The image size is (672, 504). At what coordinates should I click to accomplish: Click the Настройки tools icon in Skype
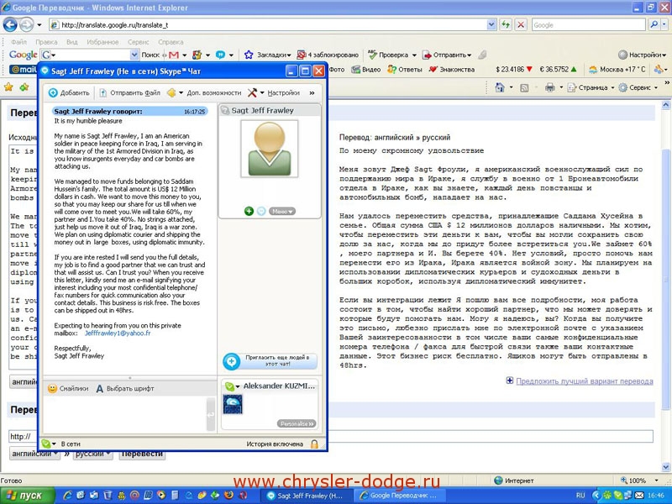point(253,92)
